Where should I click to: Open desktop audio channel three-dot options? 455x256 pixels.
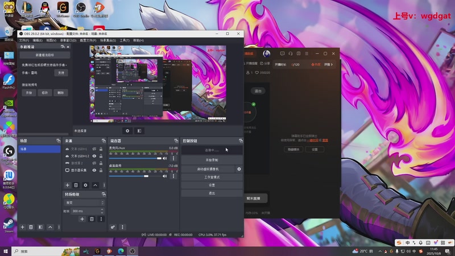point(173,176)
